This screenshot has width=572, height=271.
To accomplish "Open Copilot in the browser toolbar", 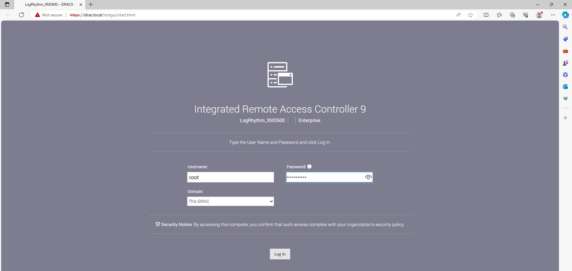I will coord(565,15).
